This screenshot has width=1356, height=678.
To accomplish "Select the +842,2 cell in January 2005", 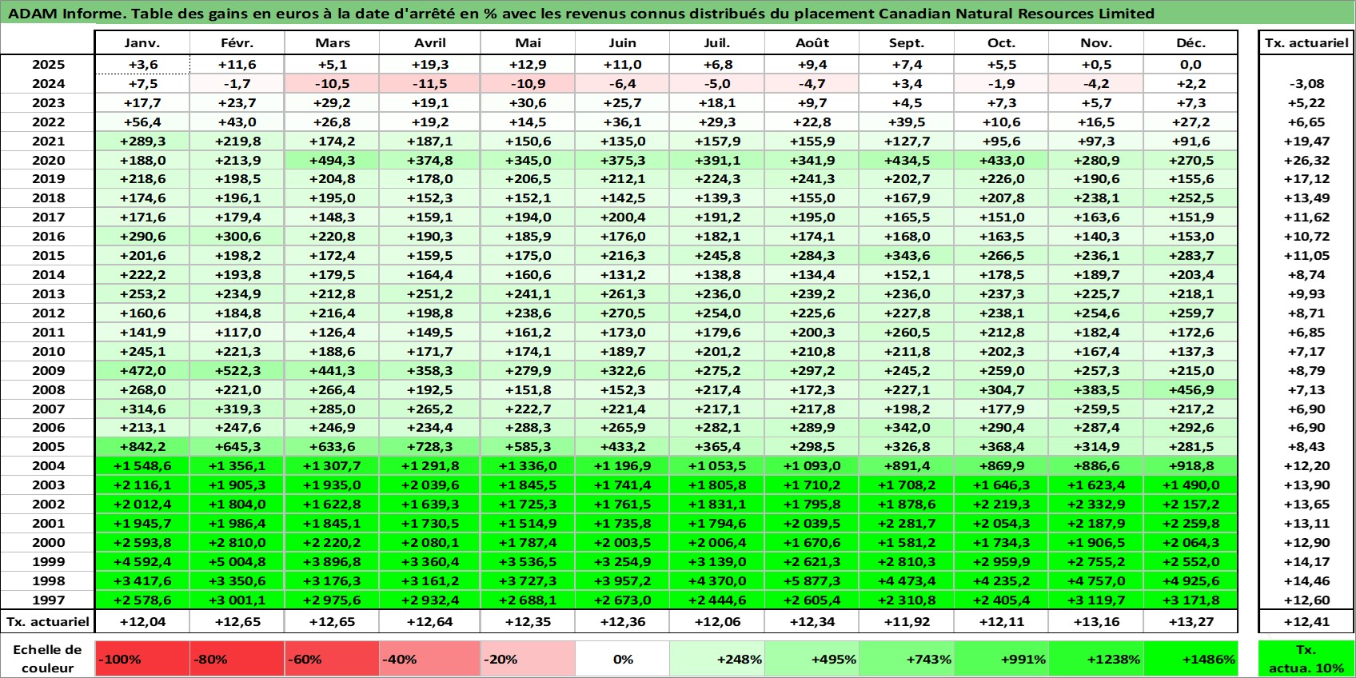I will [142, 447].
